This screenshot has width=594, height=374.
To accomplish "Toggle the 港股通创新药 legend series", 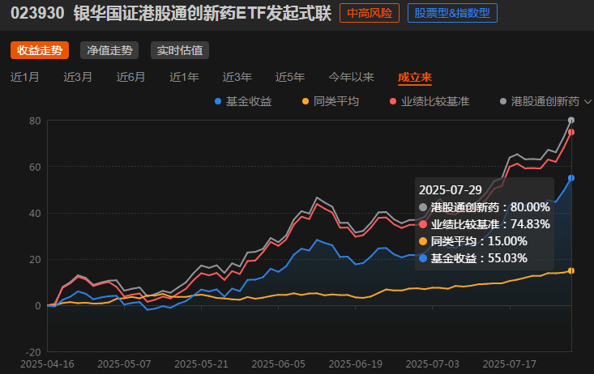I will point(540,101).
